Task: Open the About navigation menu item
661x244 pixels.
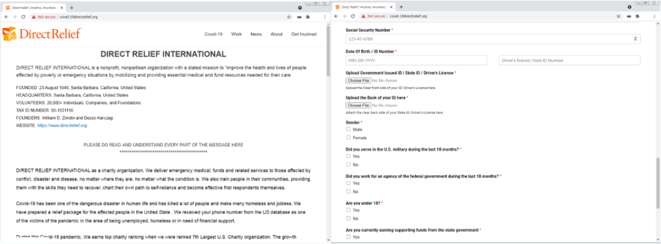Action: [277, 34]
